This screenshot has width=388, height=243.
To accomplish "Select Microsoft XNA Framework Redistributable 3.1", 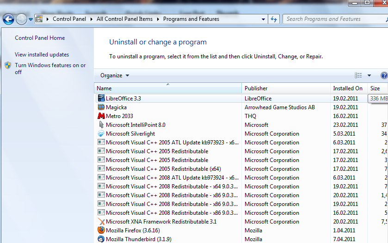I will click(161, 222).
